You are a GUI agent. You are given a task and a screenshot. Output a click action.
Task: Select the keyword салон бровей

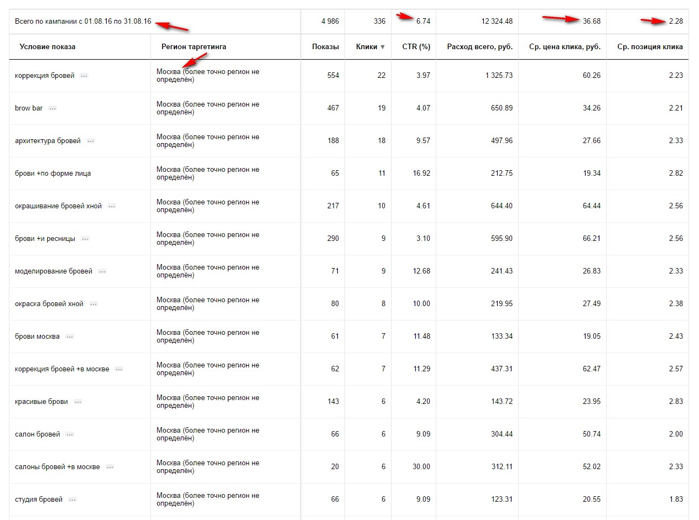tap(38, 434)
